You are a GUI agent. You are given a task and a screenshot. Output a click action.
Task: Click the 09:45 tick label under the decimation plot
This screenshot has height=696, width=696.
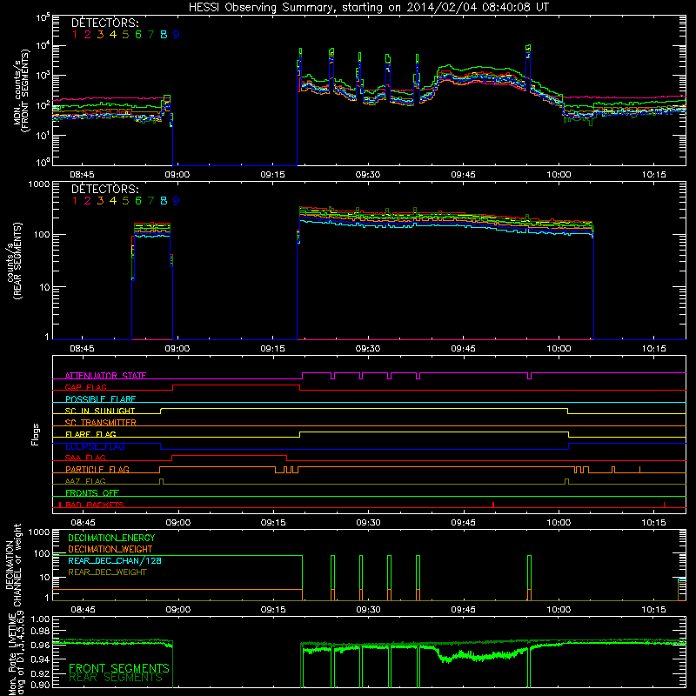tap(464, 610)
